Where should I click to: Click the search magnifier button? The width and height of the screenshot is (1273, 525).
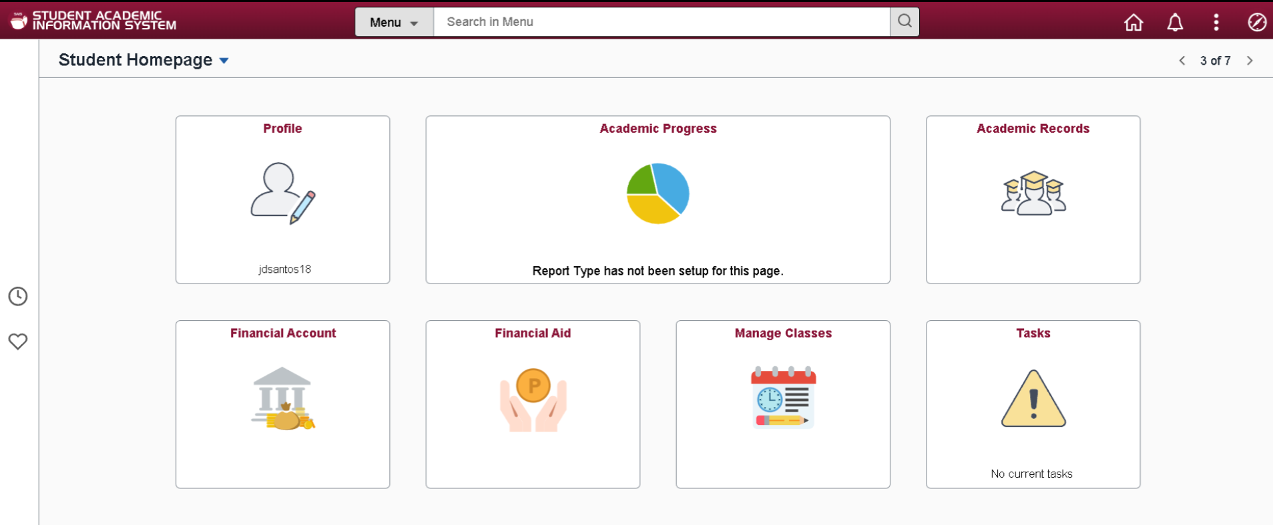pos(905,21)
